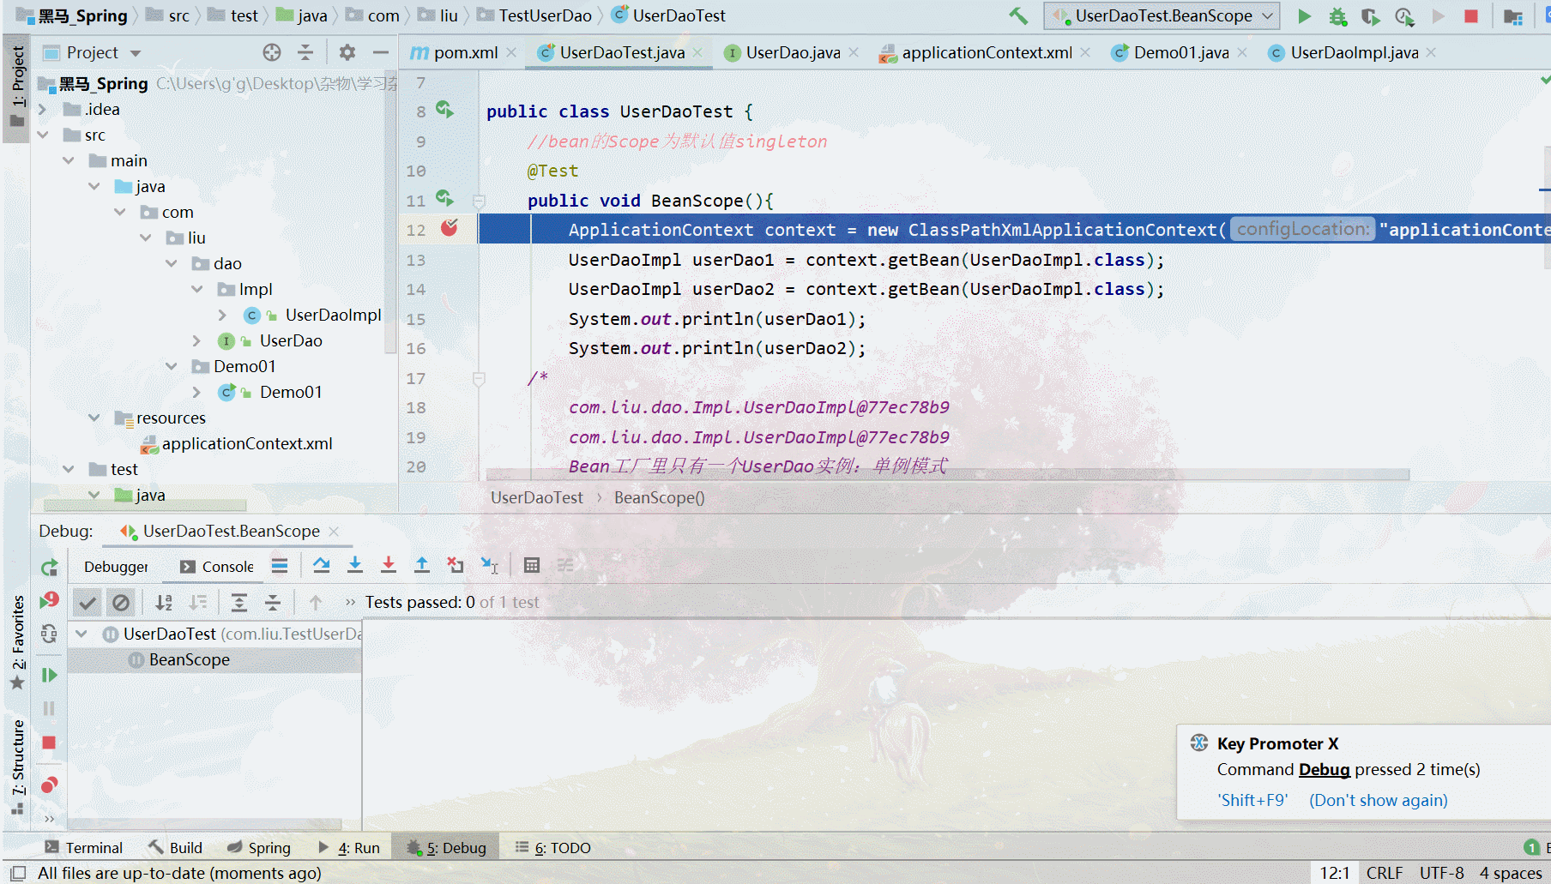Viewport: 1551px width, 884px height.
Task: Collapse all test results
Action: pyautogui.click(x=273, y=603)
